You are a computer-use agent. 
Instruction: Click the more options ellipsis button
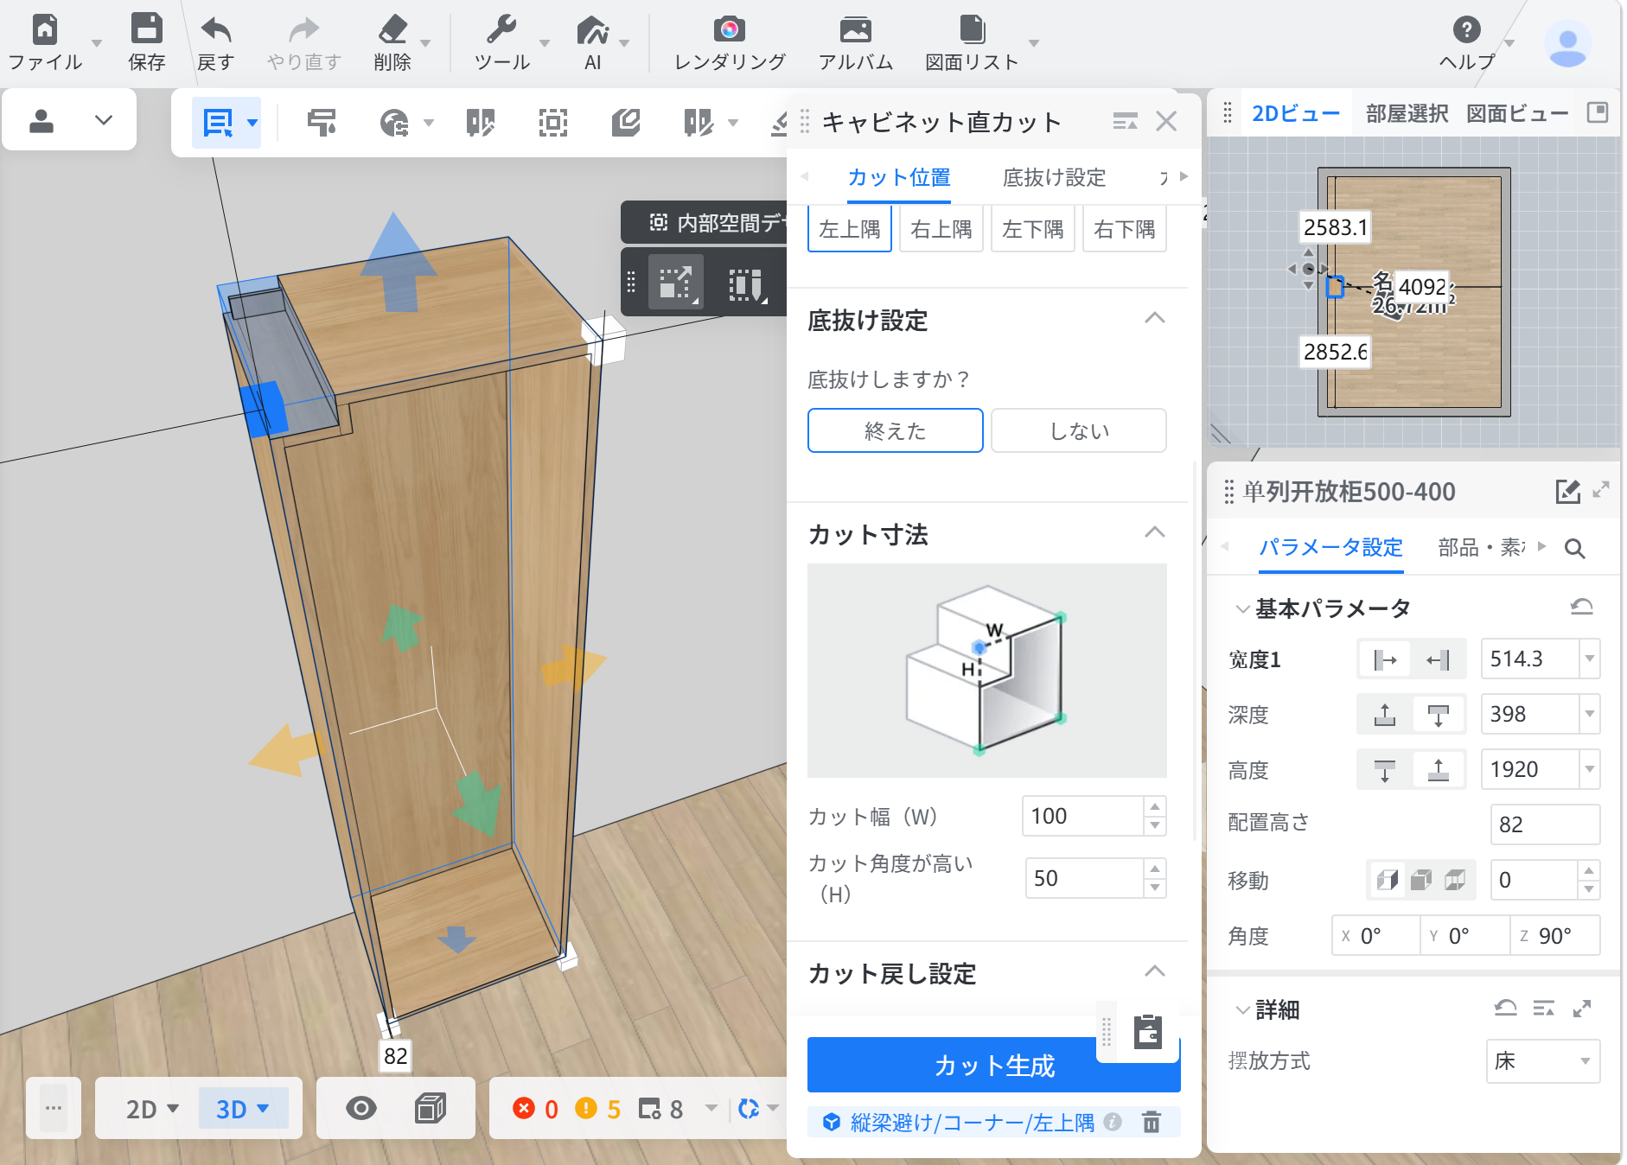coord(54,1108)
